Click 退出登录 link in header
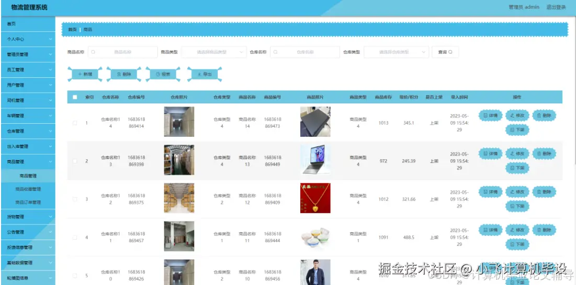The height and width of the screenshot is (285, 576). coord(556,7)
